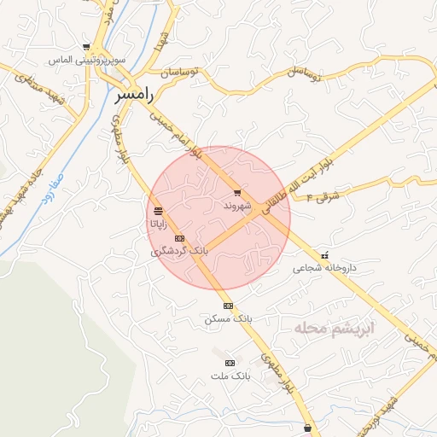Select the بانک مسکن bank icon

click(x=228, y=306)
